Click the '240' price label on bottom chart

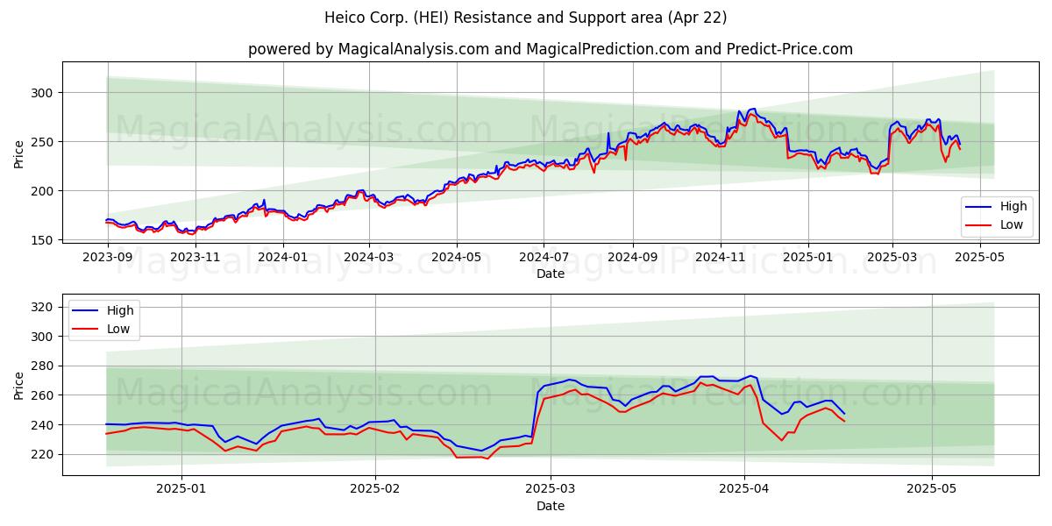(44, 425)
